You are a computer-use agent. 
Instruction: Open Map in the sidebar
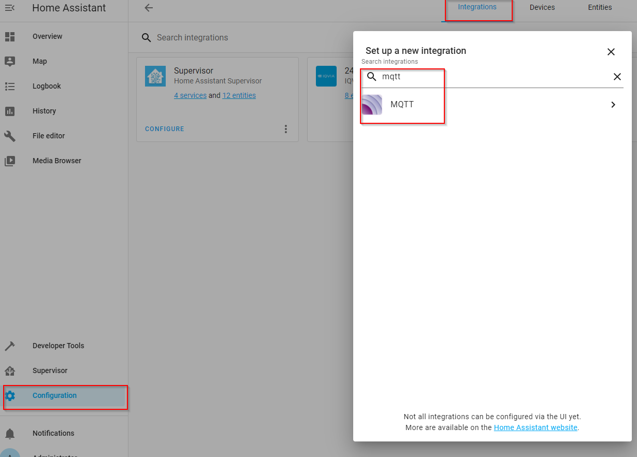[x=64, y=61]
